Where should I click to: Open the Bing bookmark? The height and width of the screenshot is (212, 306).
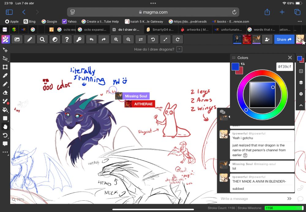(29, 22)
